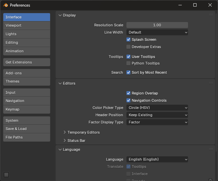Switch to the Themes tab
Viewport: 218px width, 181px height.
click(x=27, y=81)
